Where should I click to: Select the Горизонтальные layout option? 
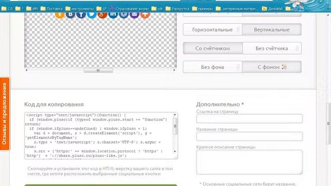213,29
